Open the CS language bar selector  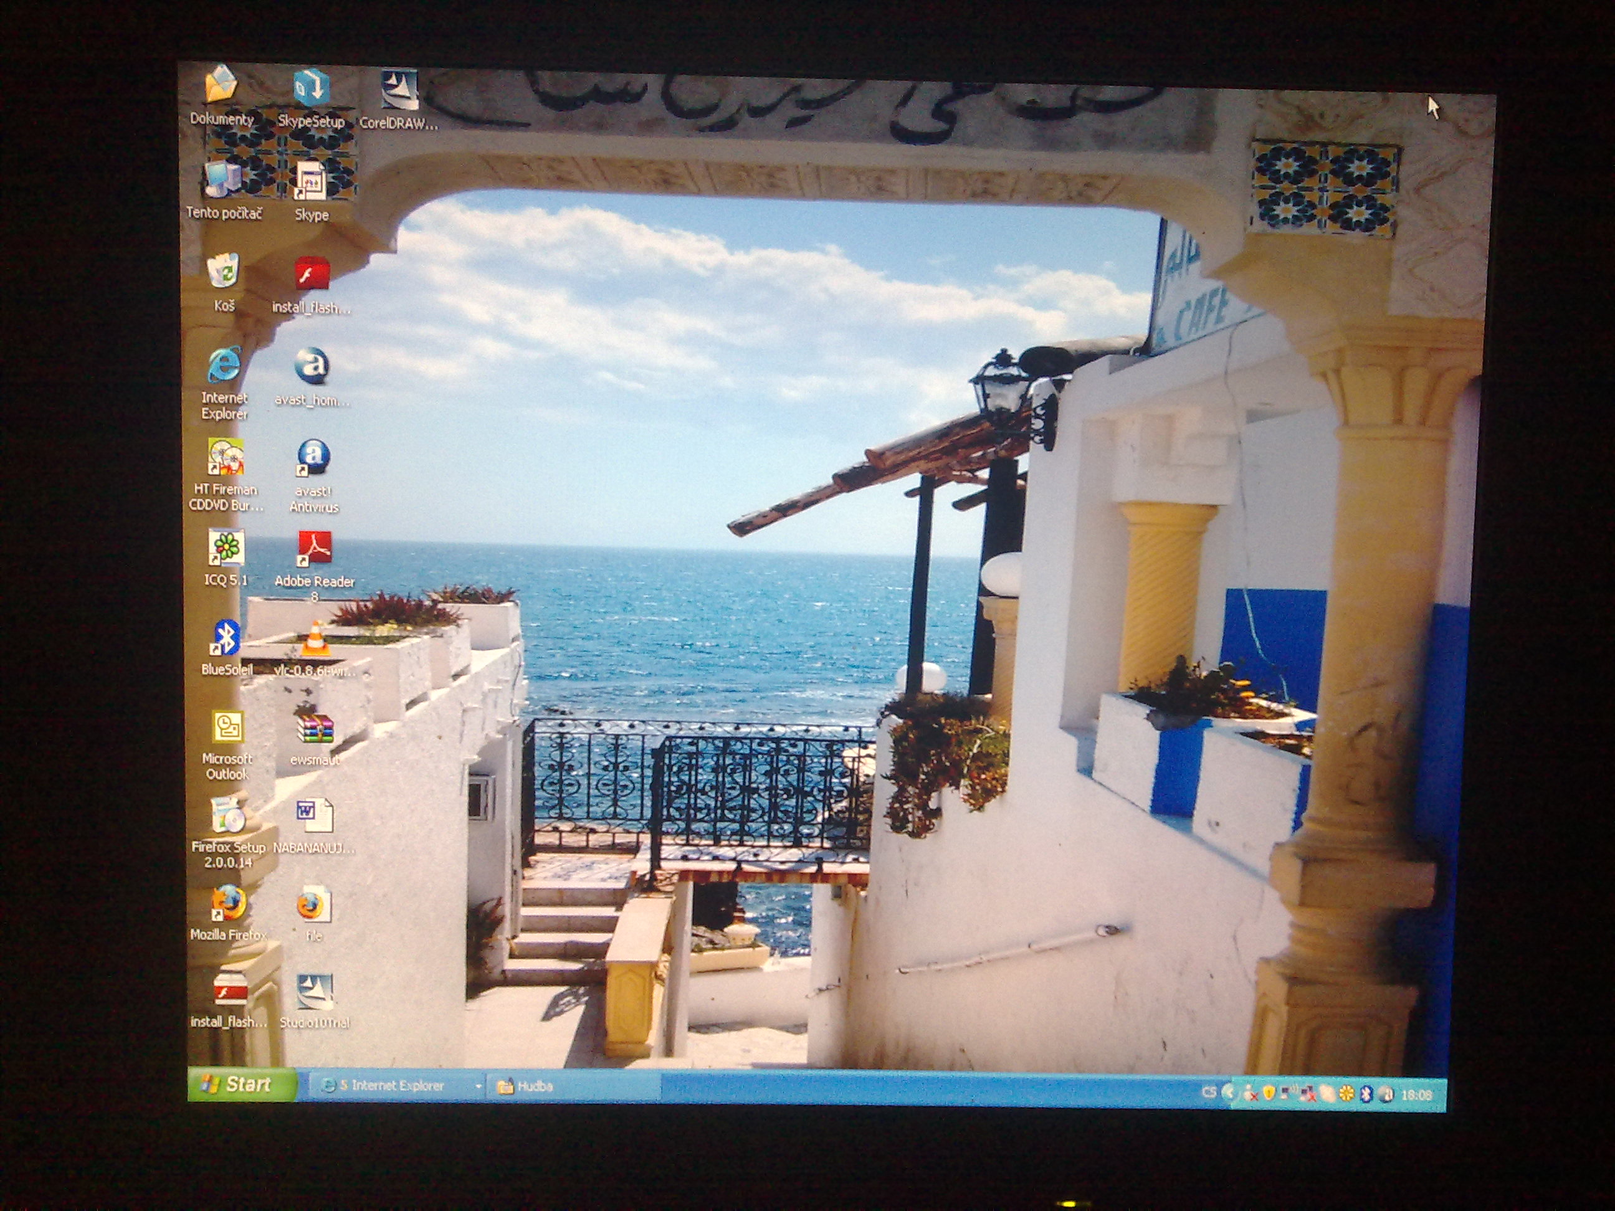pyautogui.click(x=1209, y=1093)
